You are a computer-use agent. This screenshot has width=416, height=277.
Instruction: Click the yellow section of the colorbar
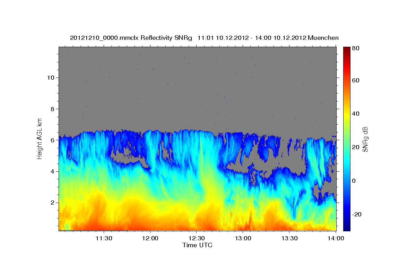(x=347, y=116)
